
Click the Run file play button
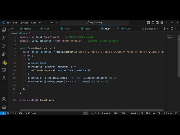click(165, 29)
